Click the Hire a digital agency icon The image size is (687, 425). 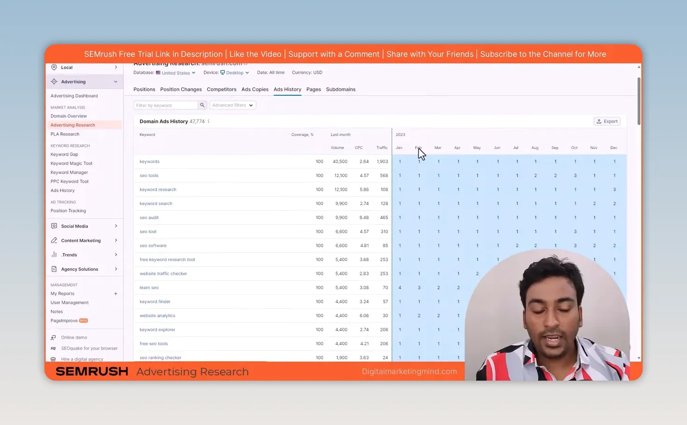tap(53, 359)
